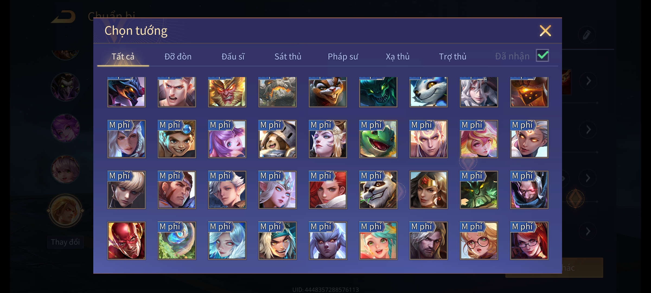Viewport: 651px width, 293px height.
Task: Expand the top right chevron arrow
Action: (588, 81)
